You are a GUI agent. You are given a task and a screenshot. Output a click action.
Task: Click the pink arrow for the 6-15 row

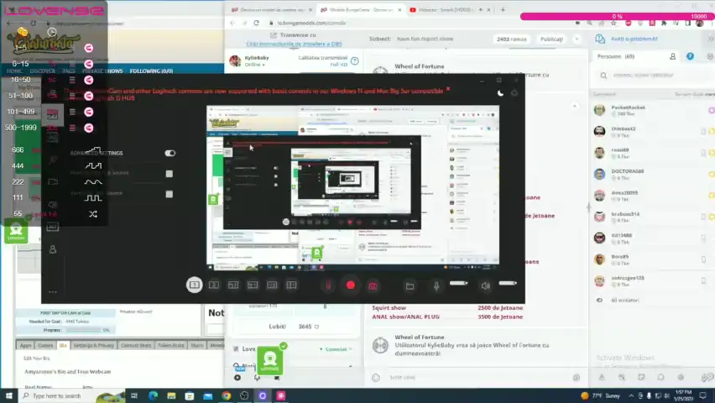coord(89,64)
